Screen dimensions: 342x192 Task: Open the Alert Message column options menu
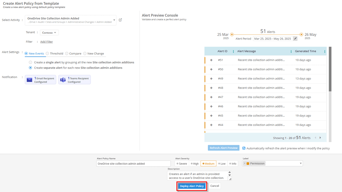click(291, 52)
